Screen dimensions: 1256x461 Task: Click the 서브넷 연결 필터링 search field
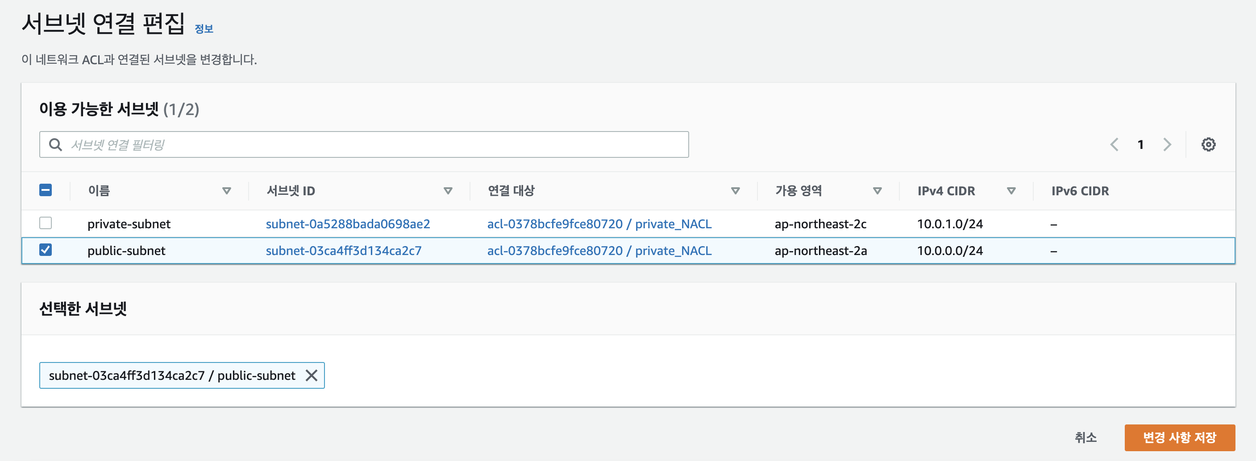364,144
